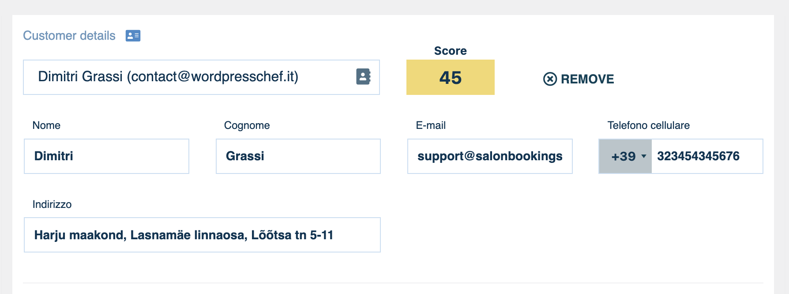This screenshot has width=789, height=294.
Task: Click the ID card icon beside Customer details
Action: (133, 36)
